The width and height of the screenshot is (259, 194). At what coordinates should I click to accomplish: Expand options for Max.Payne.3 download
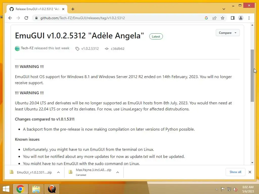[x=118, y=172]
